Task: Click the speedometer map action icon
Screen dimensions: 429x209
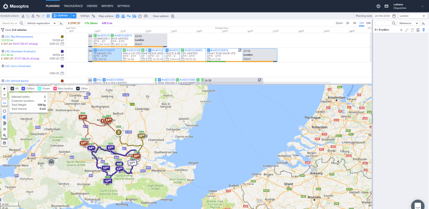Action: [x=146, y=16]
